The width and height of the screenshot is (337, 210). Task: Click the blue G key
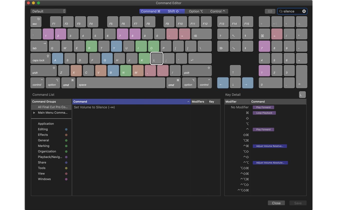click(x=107, y=58)
